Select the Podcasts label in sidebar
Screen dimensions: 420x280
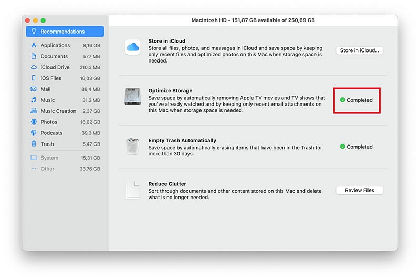pyautogui.click(x=51, y=133)
